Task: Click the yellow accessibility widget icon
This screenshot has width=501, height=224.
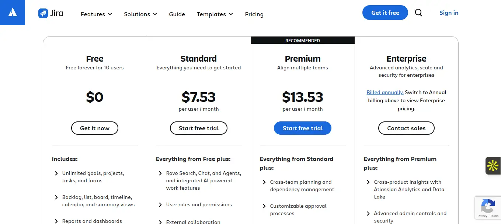Action: pos(493,166)
